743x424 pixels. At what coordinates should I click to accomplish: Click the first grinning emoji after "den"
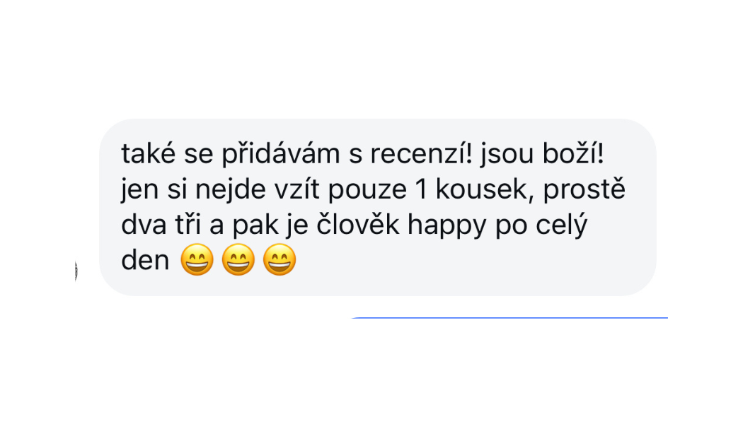[x=197, y=260]
